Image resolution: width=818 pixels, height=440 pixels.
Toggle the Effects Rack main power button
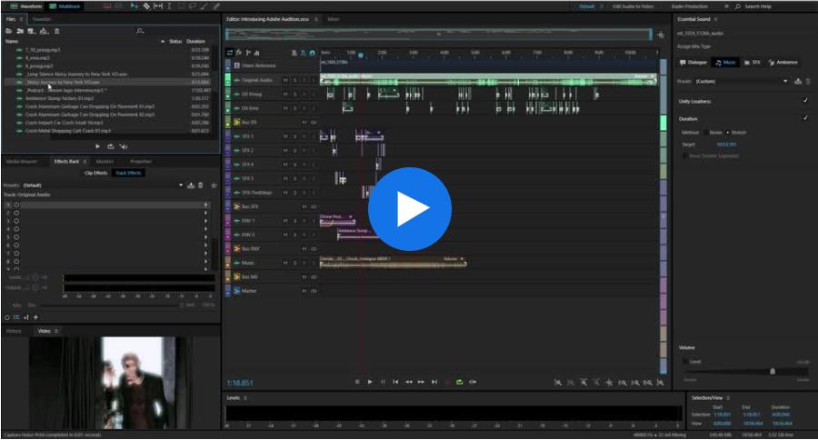(7, 317)
